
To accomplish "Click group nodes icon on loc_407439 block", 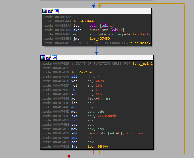I will (54, 58).
